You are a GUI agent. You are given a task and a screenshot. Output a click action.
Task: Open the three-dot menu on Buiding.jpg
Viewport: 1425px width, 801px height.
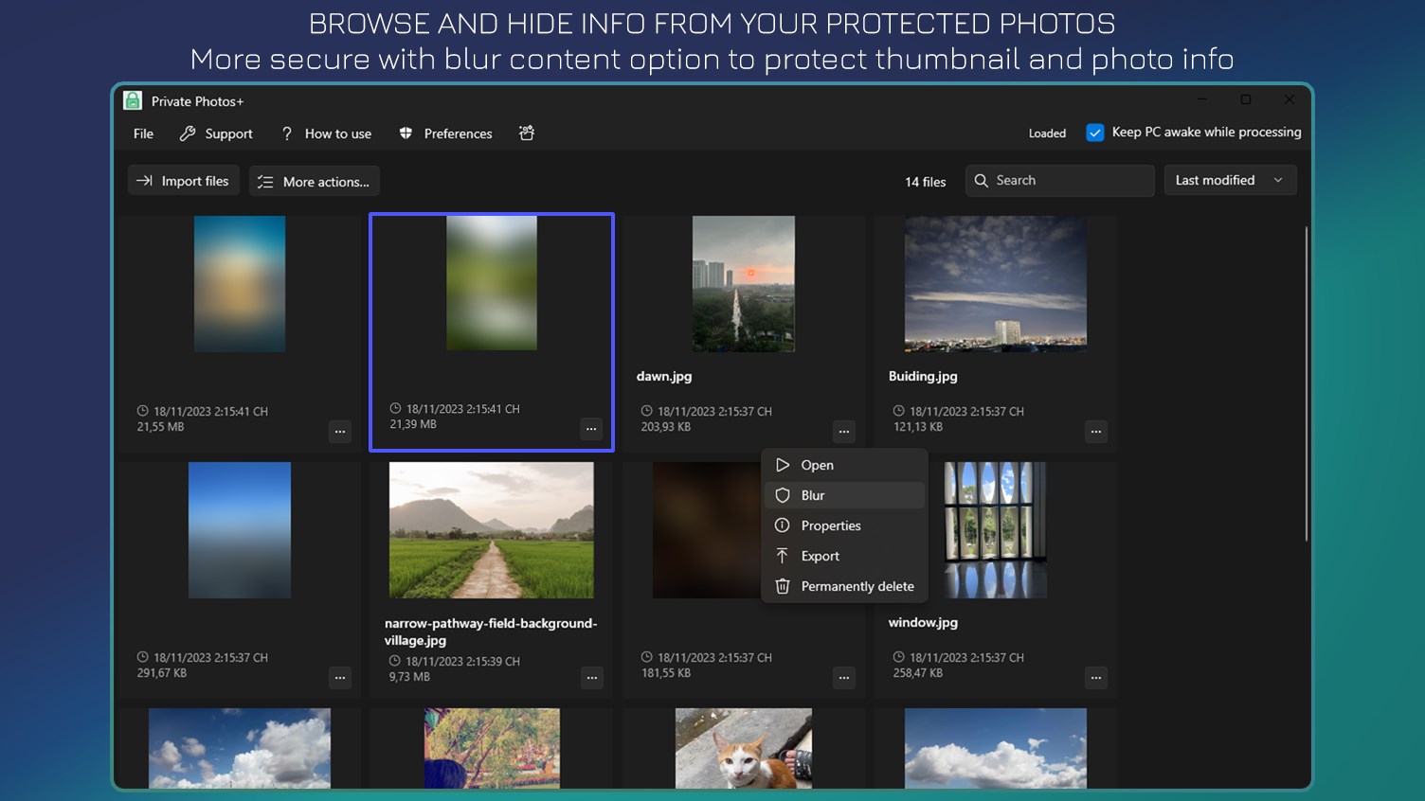[1095, 432]
